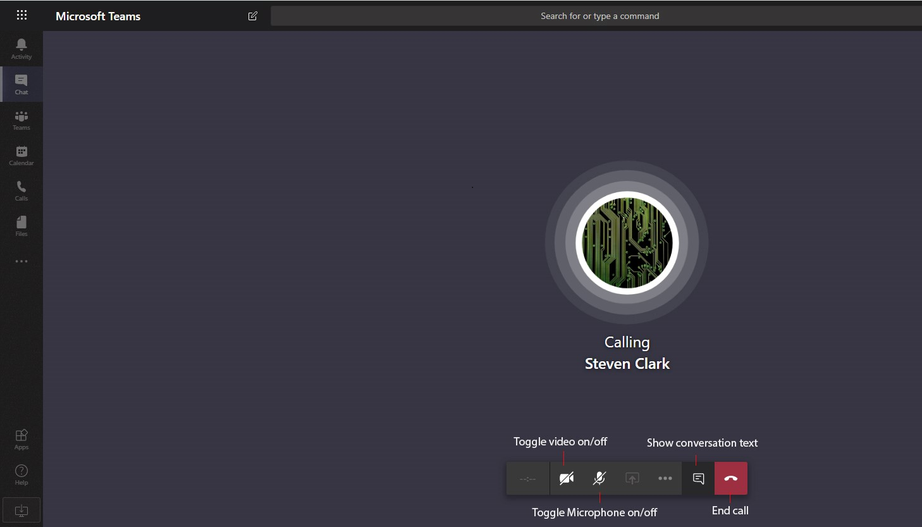
Task: Toggle the microphone on
Action: pos(599,478)
